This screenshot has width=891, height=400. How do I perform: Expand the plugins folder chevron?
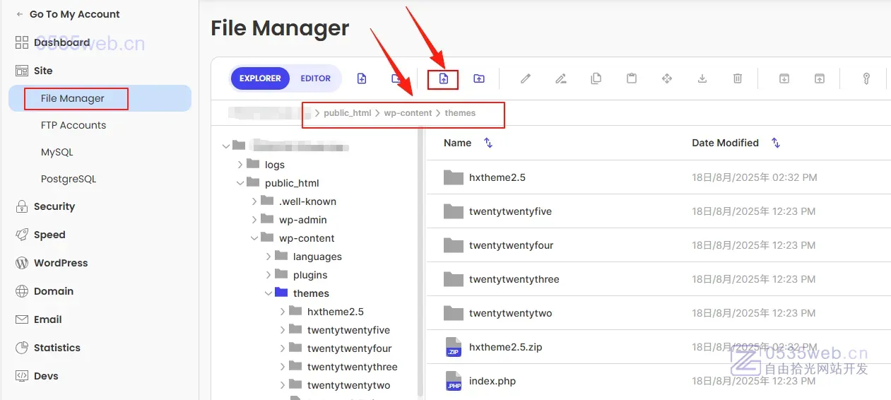pyautogui.click(x=269, y=275)
